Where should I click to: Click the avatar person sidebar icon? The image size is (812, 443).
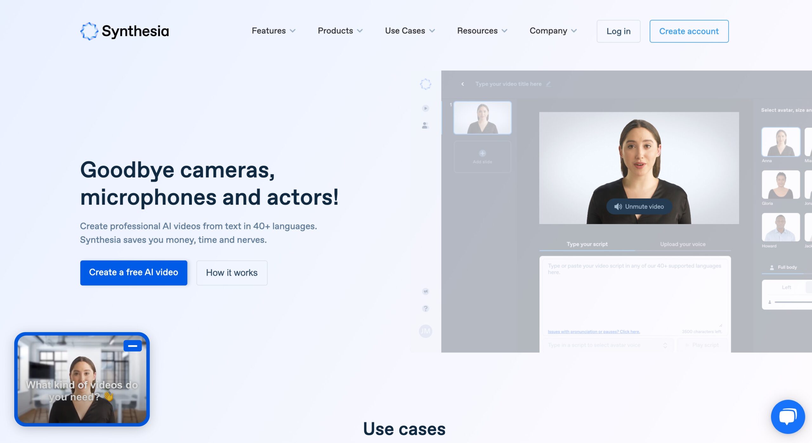pyautogui.click(x=425, y=125)
